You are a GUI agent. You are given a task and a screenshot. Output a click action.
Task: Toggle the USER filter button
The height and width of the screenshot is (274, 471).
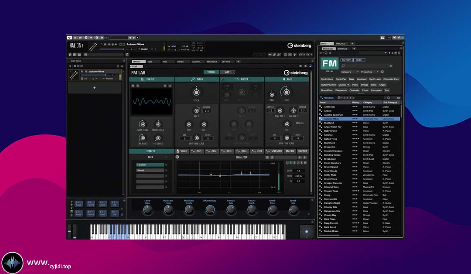[x=359, y=60]
